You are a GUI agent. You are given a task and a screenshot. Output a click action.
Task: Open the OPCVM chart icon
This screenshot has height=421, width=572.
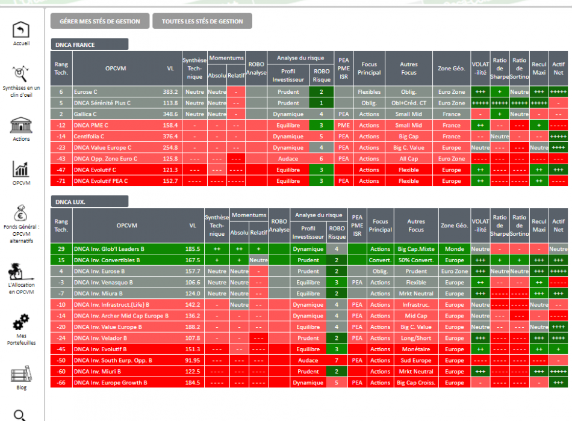point(21,169)
